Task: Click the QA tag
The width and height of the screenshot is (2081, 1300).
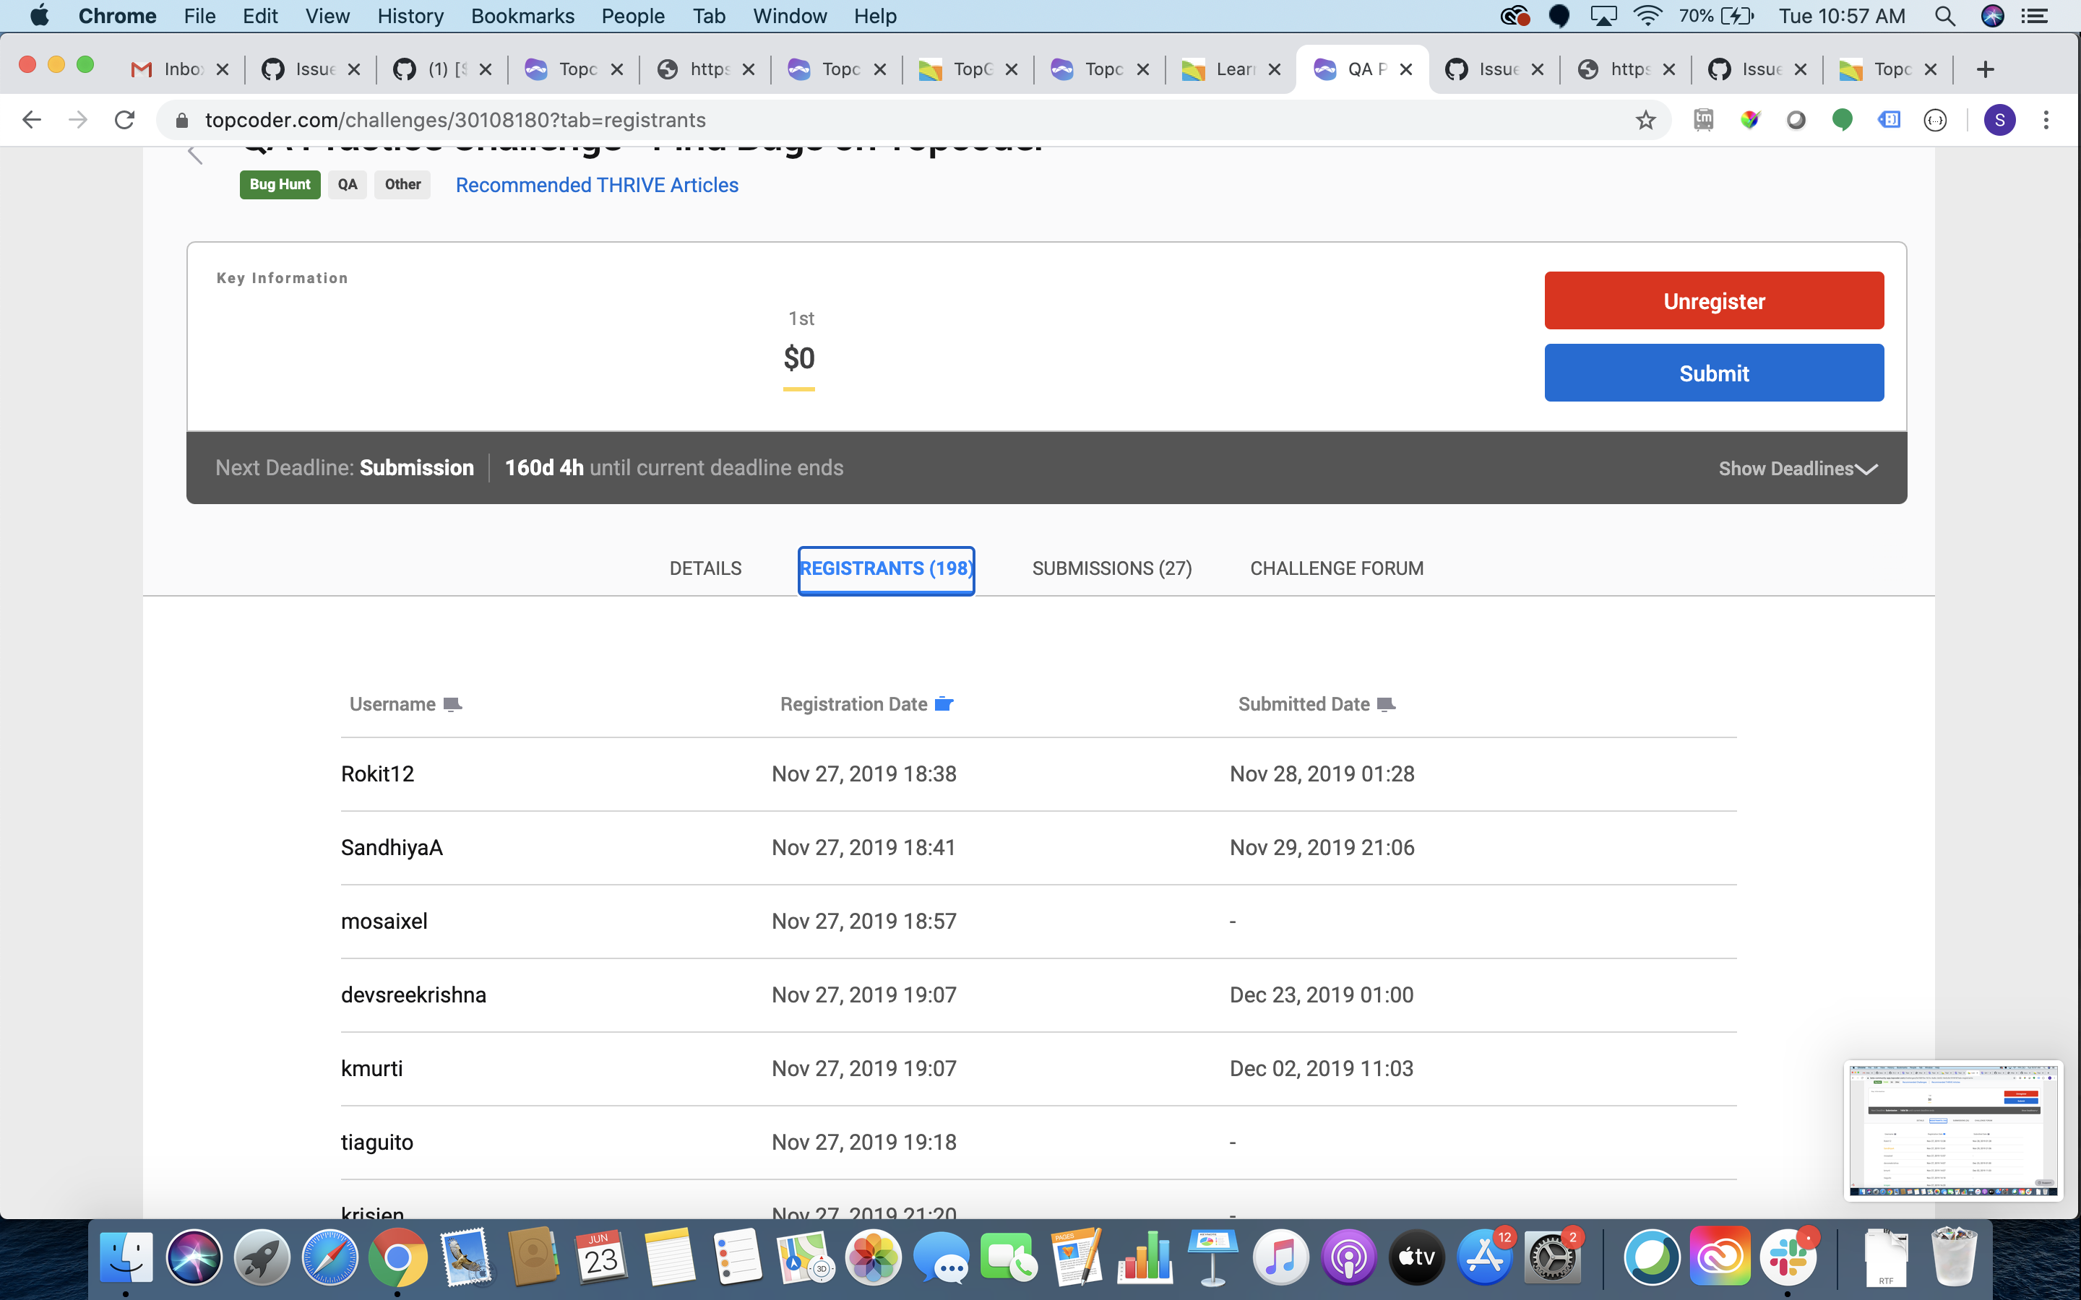Action: click(x=348, y=185)
